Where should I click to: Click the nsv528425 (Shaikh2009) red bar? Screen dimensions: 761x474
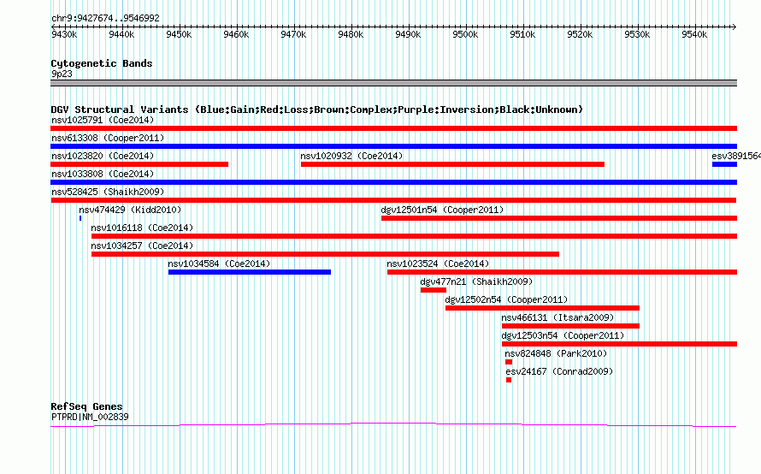click(x=393, y=200)
